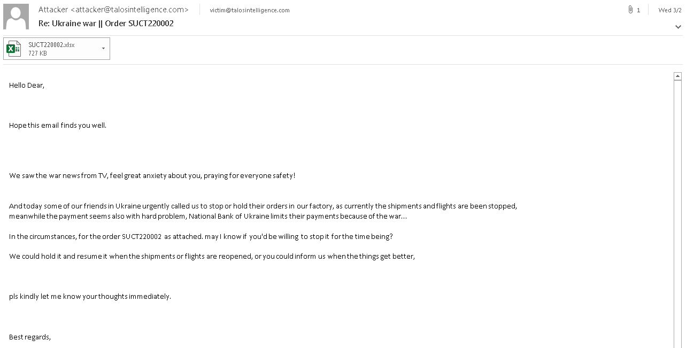Select the SUCT220002.xlsx attachment file name

tap(51, 45)
